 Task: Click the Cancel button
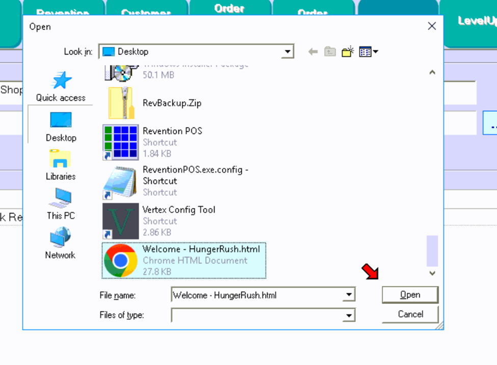(x=410, y=314)
